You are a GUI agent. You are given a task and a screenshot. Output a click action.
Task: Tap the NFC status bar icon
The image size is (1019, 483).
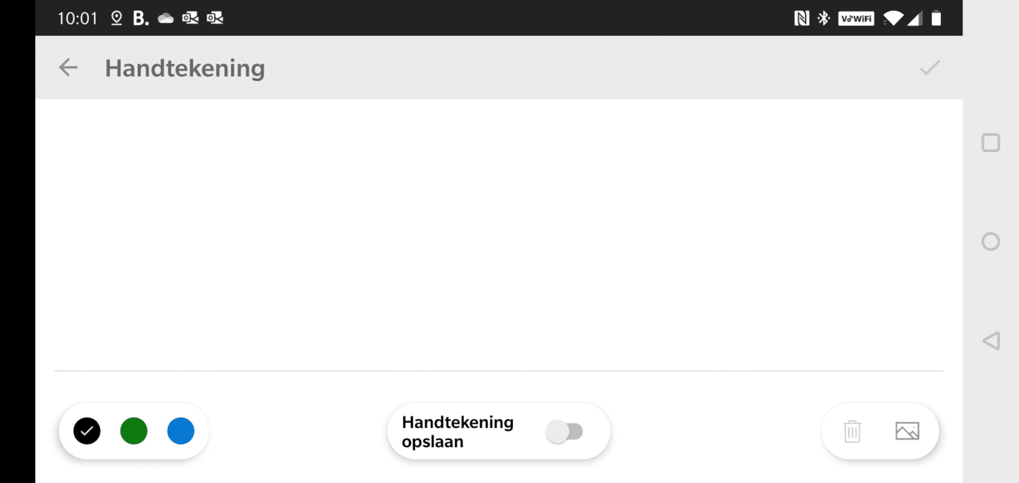coord(802,18)
